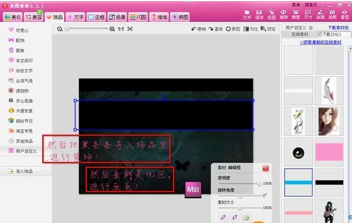Open the 看图 viewer eye icon
The width and height of the screenshot is (352, 223).
[x=345, y=15]
